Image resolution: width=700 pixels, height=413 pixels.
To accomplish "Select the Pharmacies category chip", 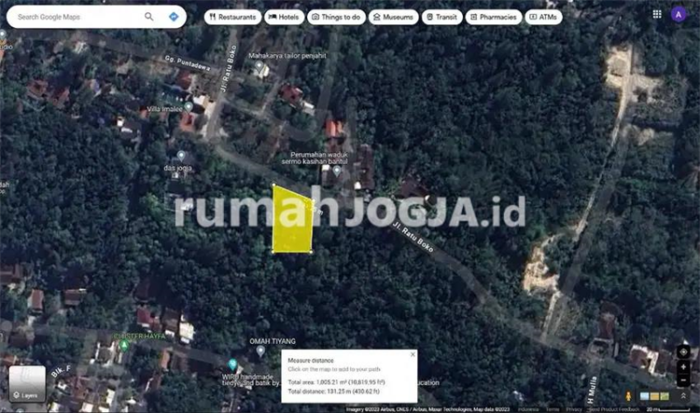I will click(x=494, y=17).
